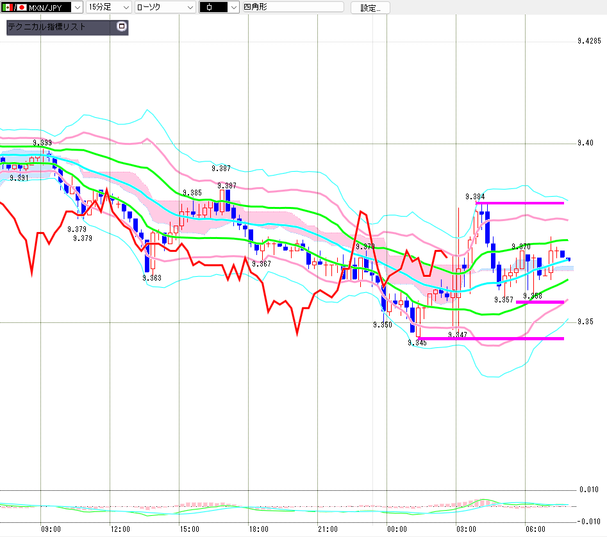Viewport: 607px width, 537px height.
Task: Select the magenta horizontal line at 9.384
Action: pos(520,202)
